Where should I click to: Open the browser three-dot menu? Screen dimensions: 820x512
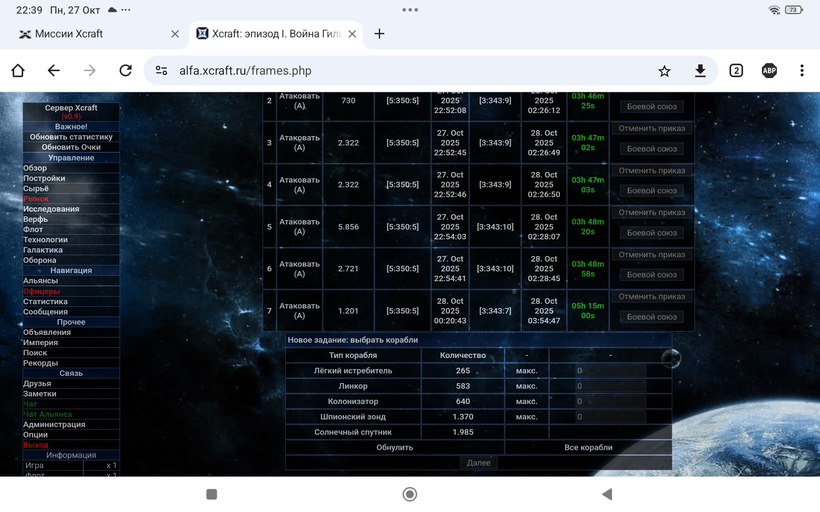pos(802,70)
